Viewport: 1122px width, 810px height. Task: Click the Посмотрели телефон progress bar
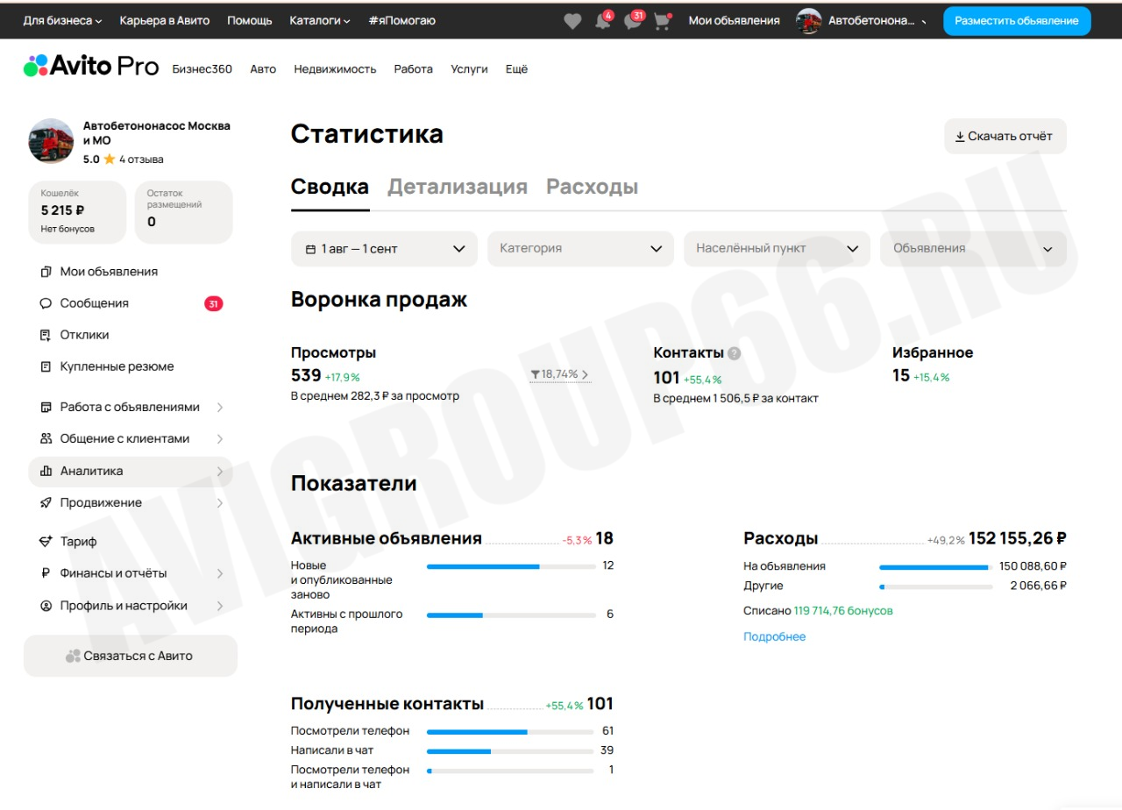coord(510,731)
